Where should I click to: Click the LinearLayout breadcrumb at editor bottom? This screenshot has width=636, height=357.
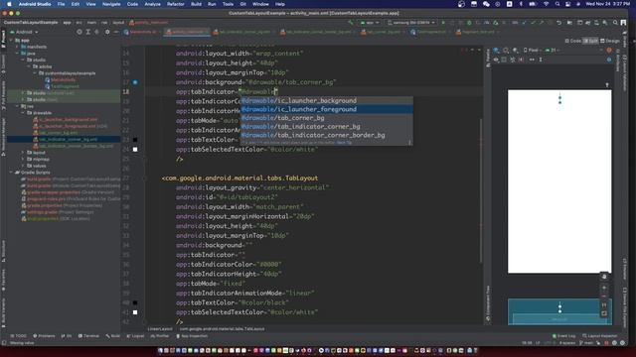[x=160, y=328]
